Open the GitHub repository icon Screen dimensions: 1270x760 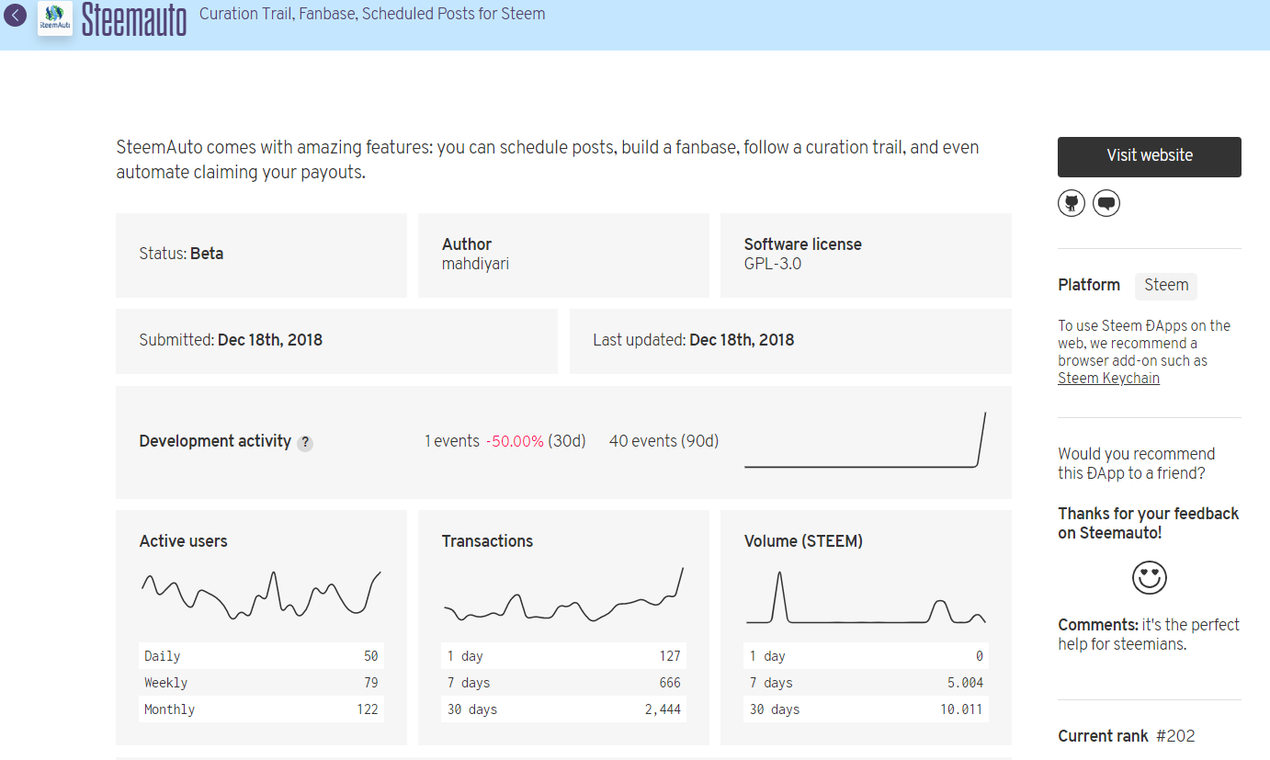click(1072, 203)
